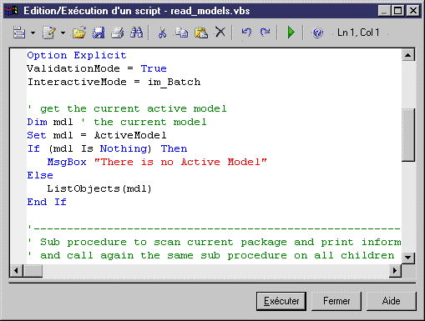
Task: Expand the external editor dropdown arrow
Action: [x=63, y=33]
